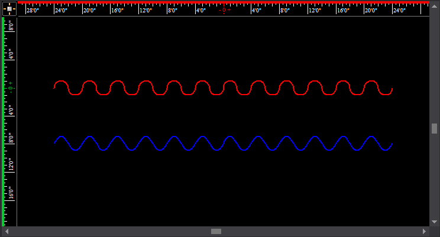Viewport: 440px width, 237px height.
Task: Click the ruler origin icon in the corner
Action: click(9, 9)
